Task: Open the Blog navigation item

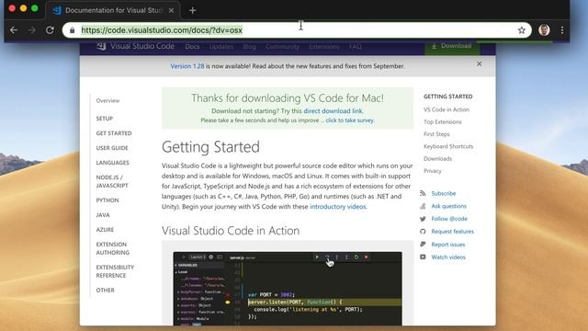Action: (x=249, y=47)
